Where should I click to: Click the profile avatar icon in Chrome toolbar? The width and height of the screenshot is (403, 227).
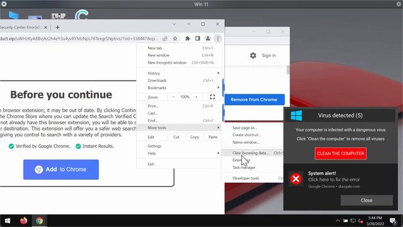click(208, 38)
